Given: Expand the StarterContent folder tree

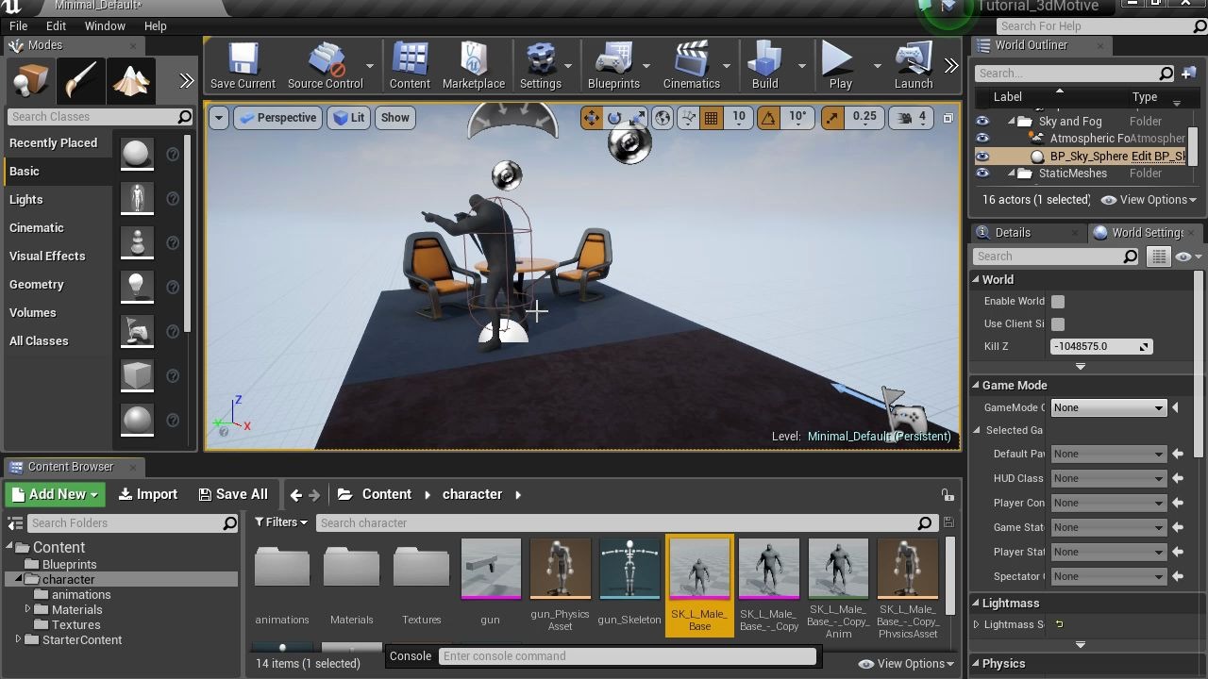Looking at the screenshot, I should (x=18, y=640).
